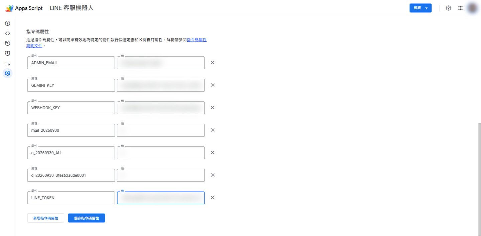Delete the mail_20260930 property row
Screen dimensions: 481x236
(x=212, y=130)
